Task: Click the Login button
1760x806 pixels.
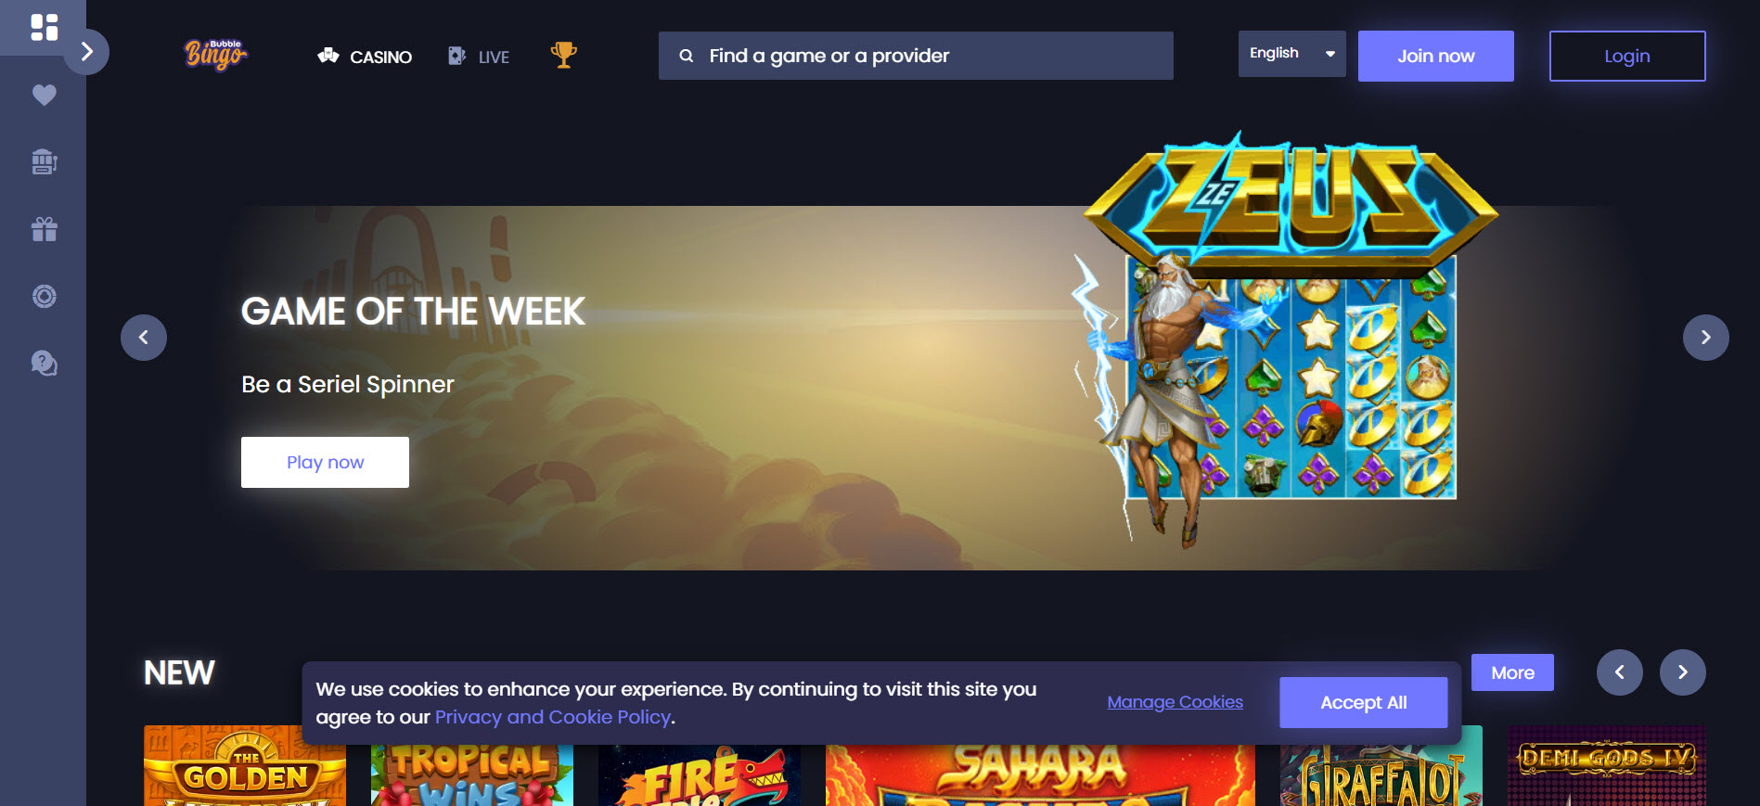Action: point(1627,56)
